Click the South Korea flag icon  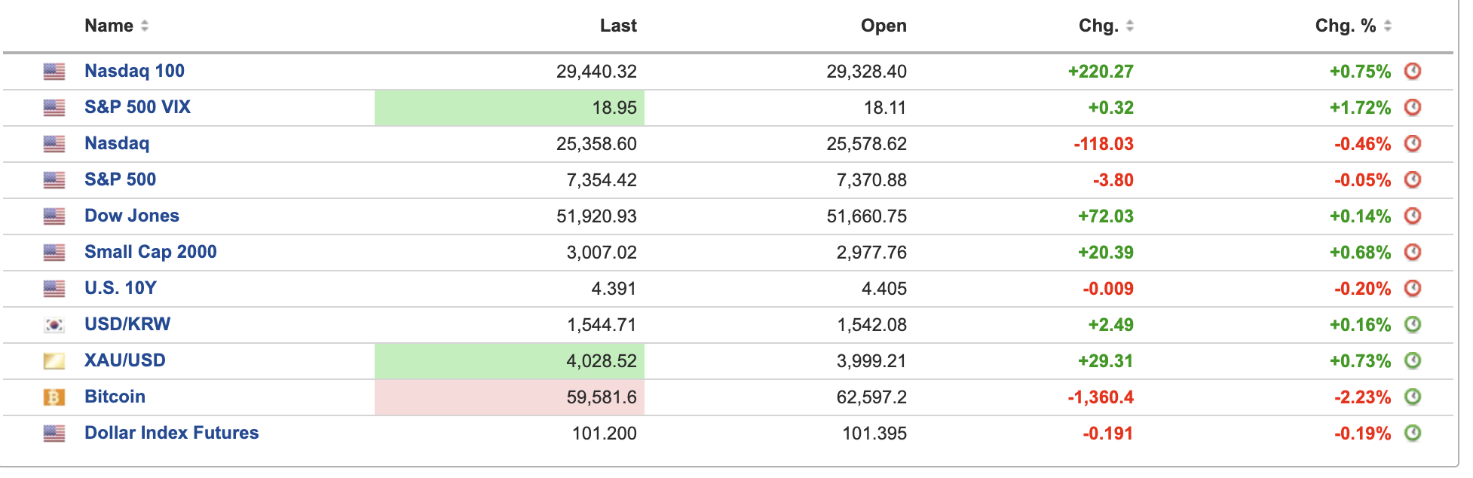(54, 324)
